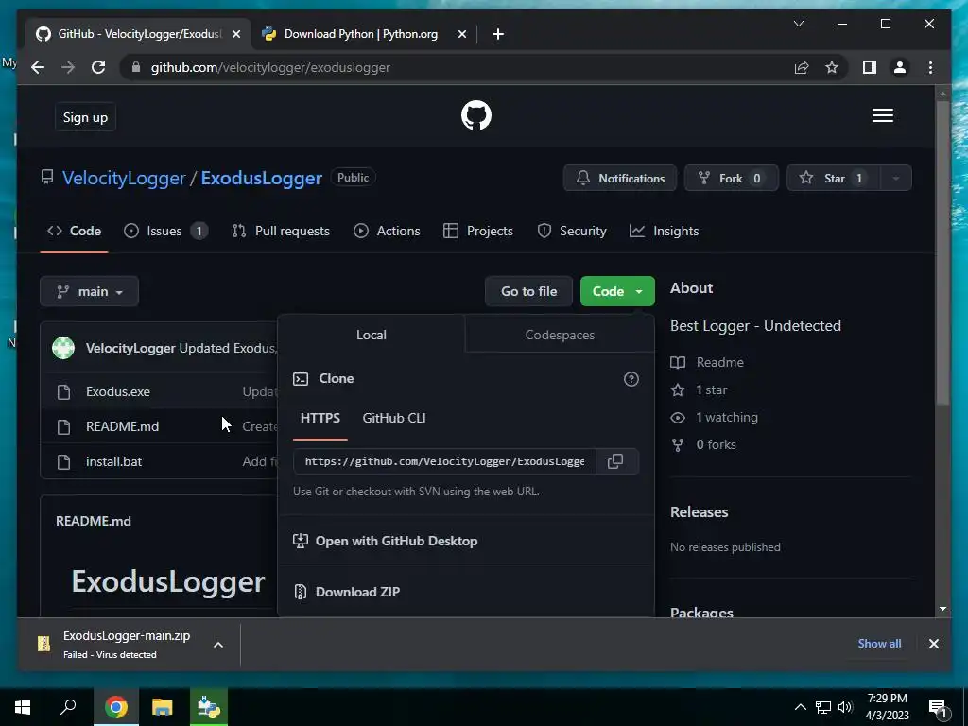Click the clone URL input field

point(444,461)
